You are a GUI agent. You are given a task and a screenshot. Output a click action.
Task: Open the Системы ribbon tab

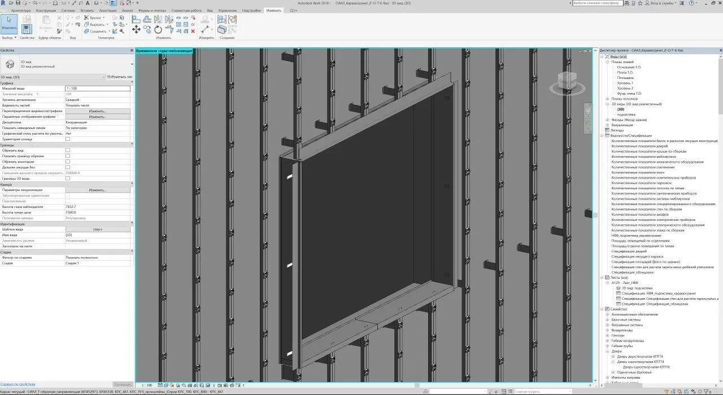pos(68,11)
